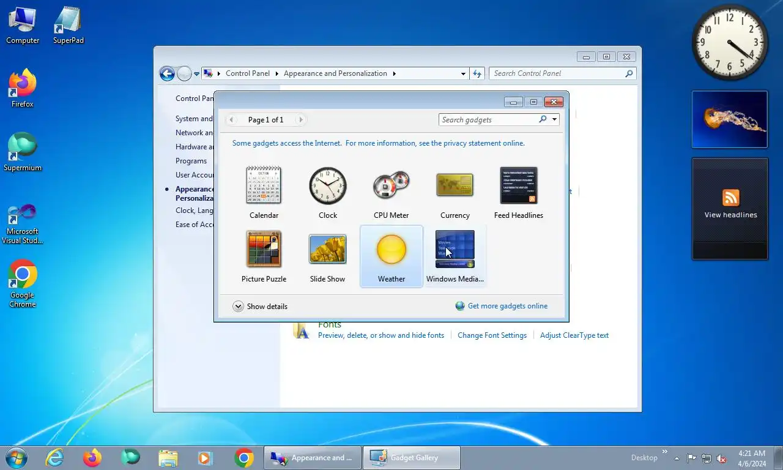
Task: Click the jellyfish Slide Show gadget on desktop
Action: pos(730,119)
